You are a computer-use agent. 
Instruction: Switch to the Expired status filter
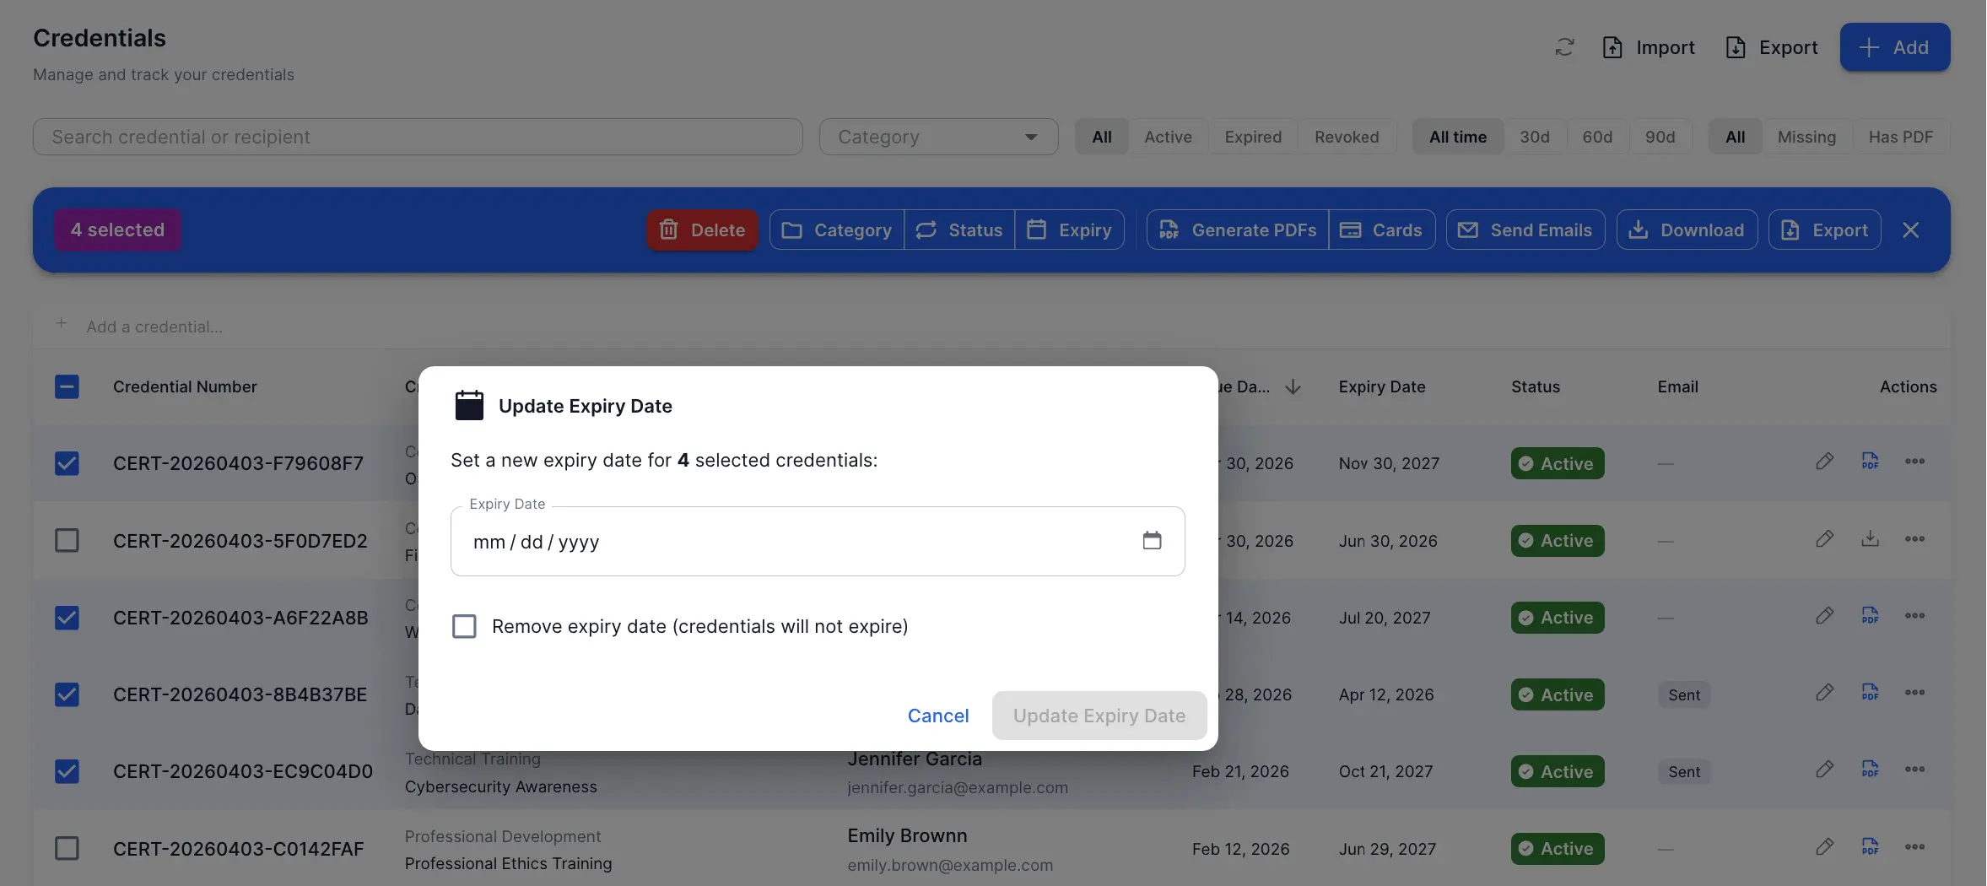[1253, 137]
